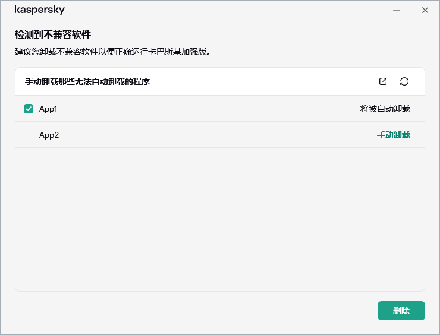This screenshot has width=440, height=335.
Task: Click the 检测到不兼容软件 heading
Action: coord(53,34)
